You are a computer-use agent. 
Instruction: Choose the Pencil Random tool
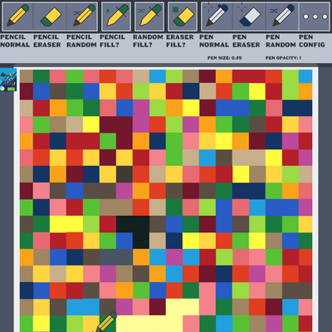point(82,17)
